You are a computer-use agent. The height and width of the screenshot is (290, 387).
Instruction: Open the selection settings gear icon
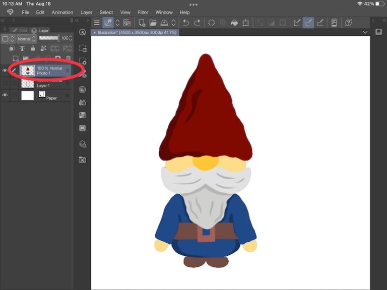[x=83, y=60]
